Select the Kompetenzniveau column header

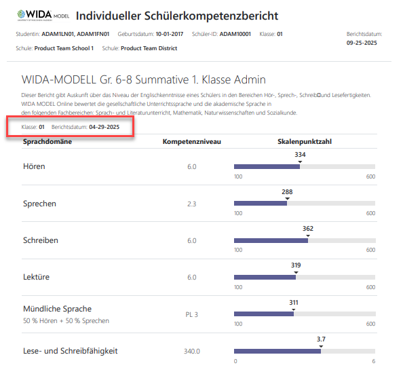[192, 141]
